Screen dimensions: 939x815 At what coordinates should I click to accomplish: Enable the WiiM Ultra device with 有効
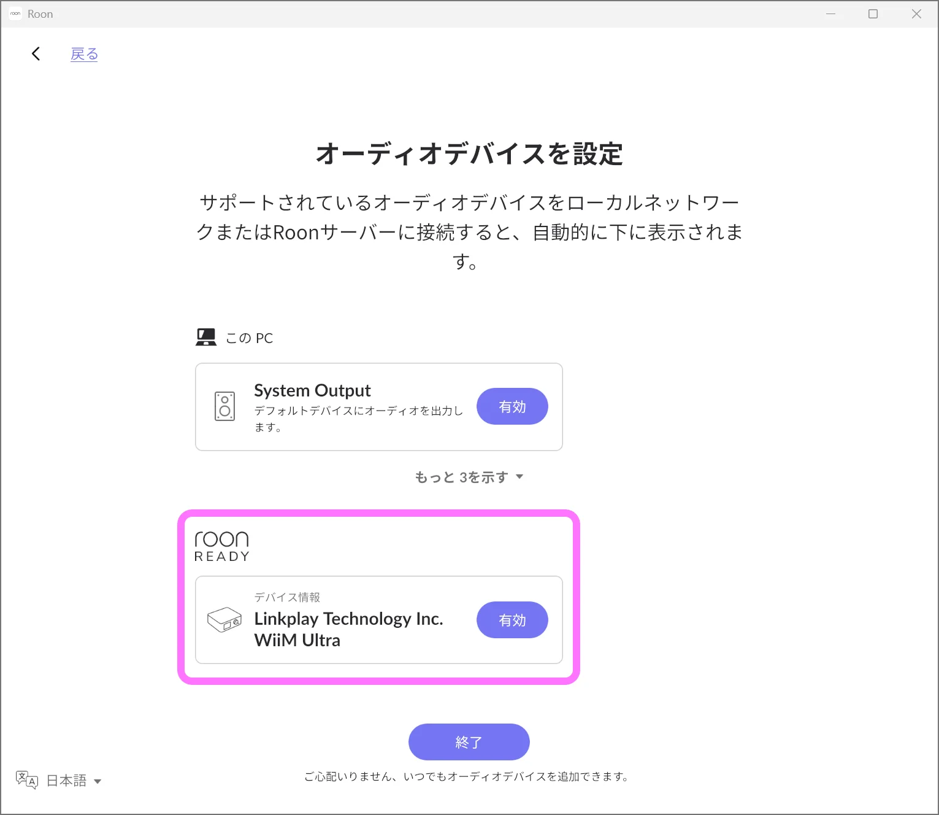(x=512, y=620)
